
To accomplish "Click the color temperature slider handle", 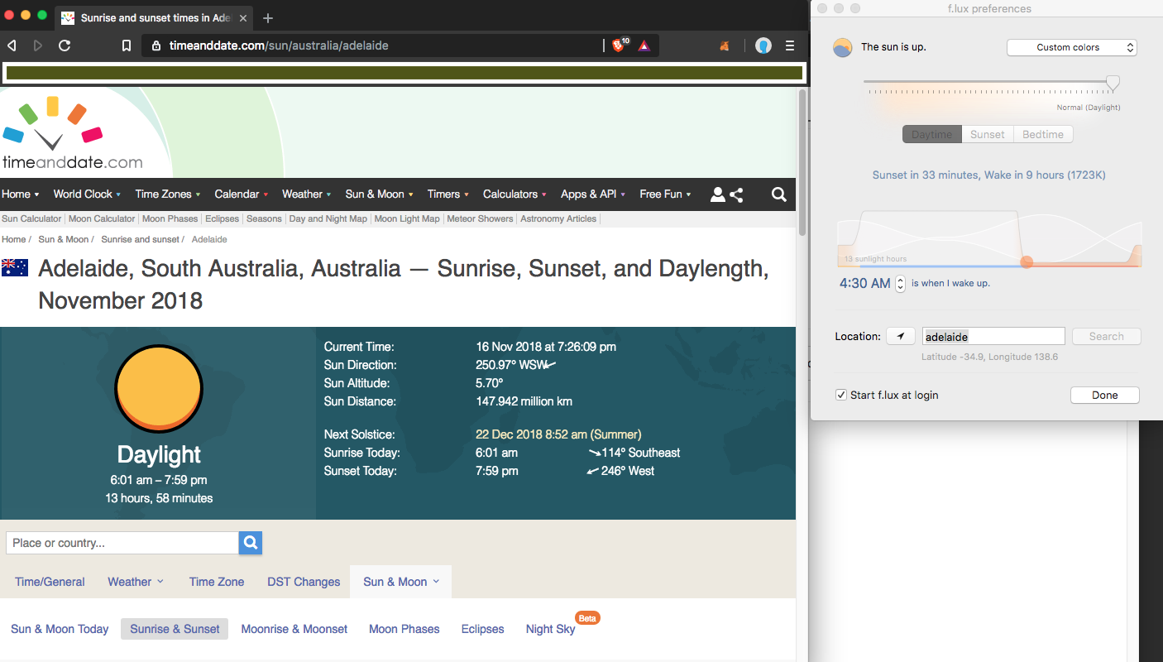I will [1113, 83].
